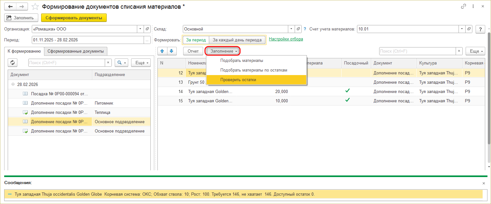Click the right table search field

coord(417,51)
